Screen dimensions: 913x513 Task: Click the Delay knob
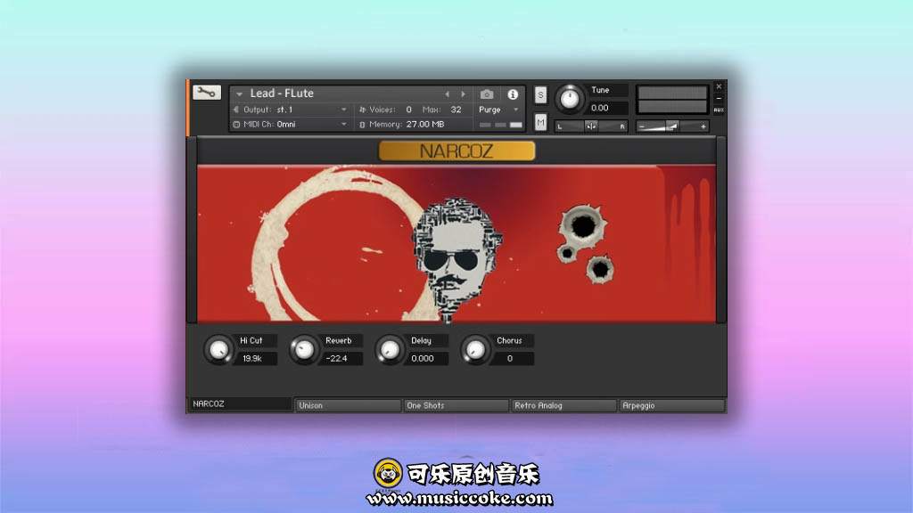coord(389,349)
